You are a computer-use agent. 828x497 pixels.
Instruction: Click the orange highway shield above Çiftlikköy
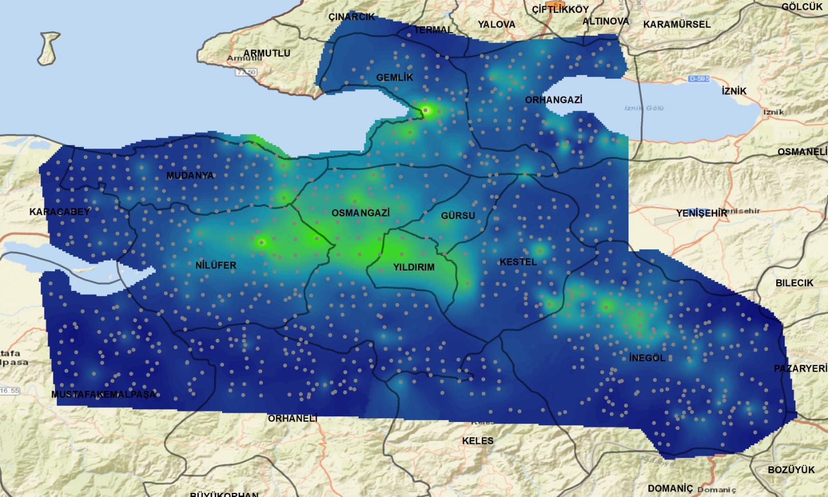pyautogui.click(x=555, y=4)
